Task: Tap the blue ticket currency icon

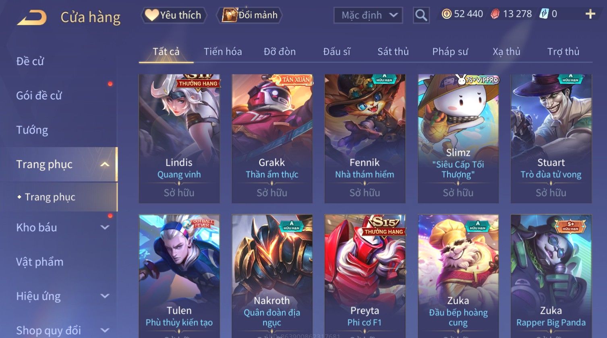Action: [x=544, y=14]
